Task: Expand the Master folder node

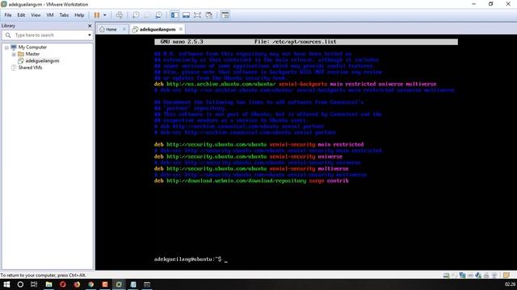Action: click(14, 54)
